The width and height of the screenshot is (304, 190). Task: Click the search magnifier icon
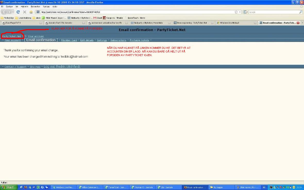(301, 12)
